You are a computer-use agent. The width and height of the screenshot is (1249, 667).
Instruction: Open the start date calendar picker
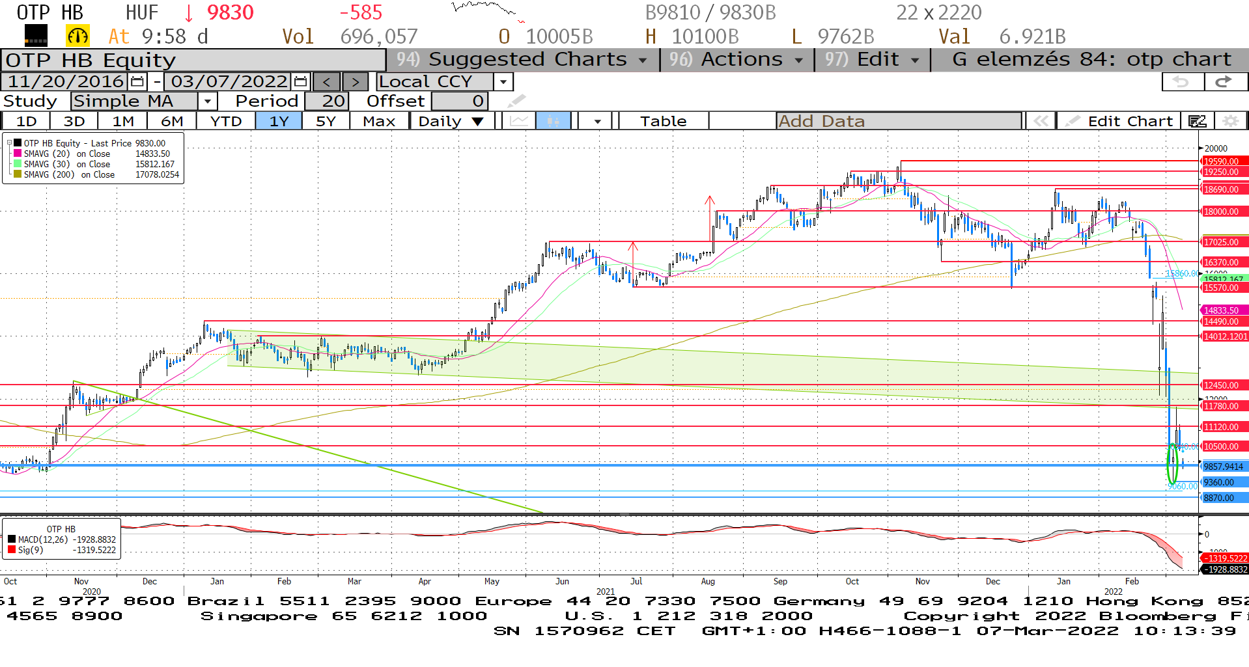click(x=137, y=82)
